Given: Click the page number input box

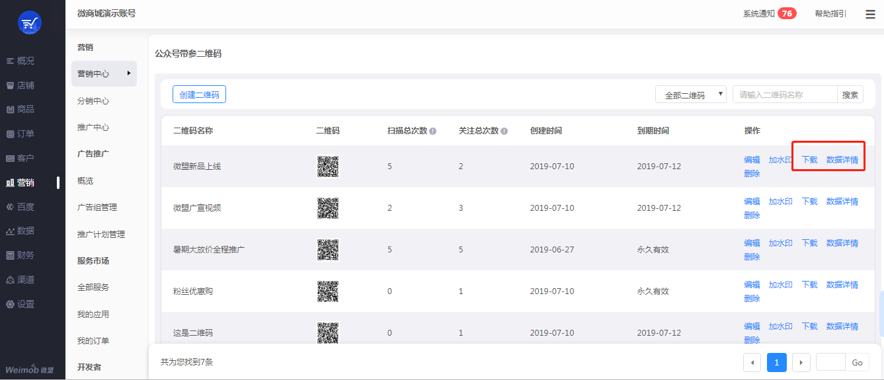Looking at the screenshot, I should click(x=830, y=362).
